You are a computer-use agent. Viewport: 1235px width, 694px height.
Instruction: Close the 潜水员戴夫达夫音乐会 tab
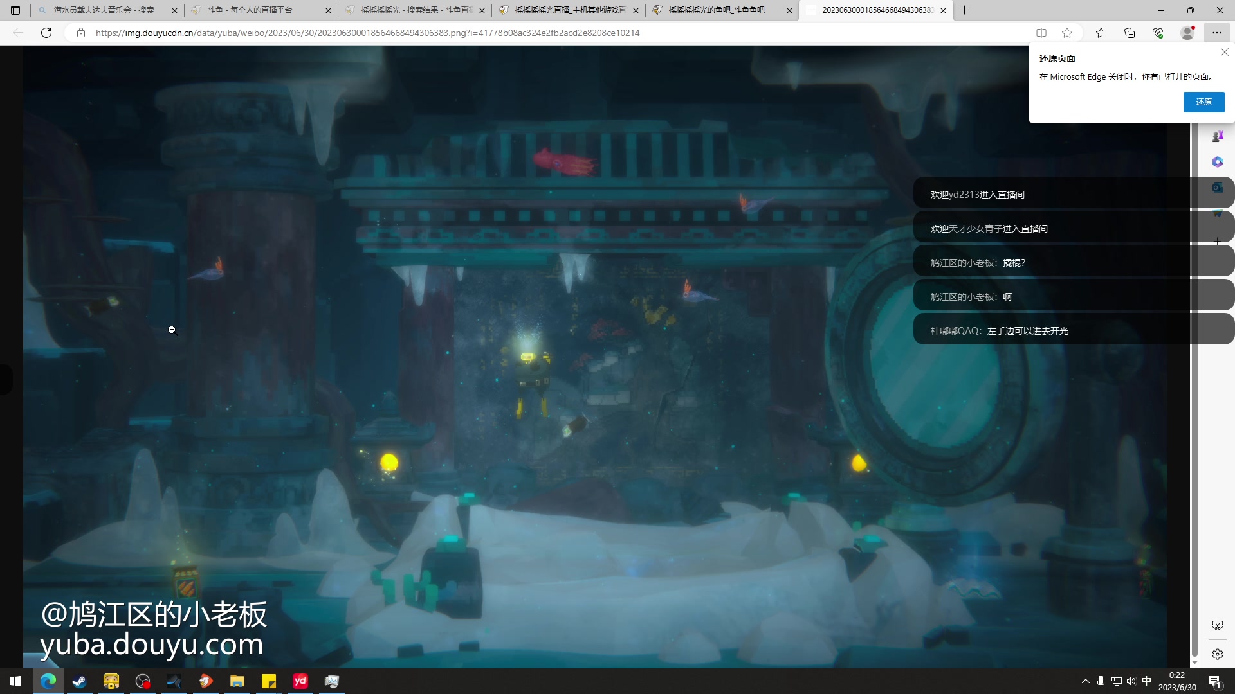(x=174, y=10)
